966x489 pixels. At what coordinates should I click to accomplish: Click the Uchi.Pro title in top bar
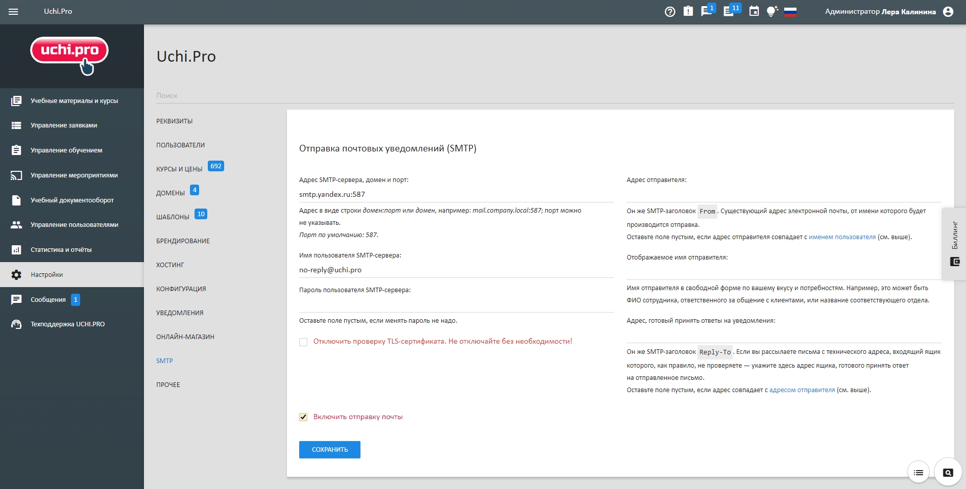pos(58,11)
